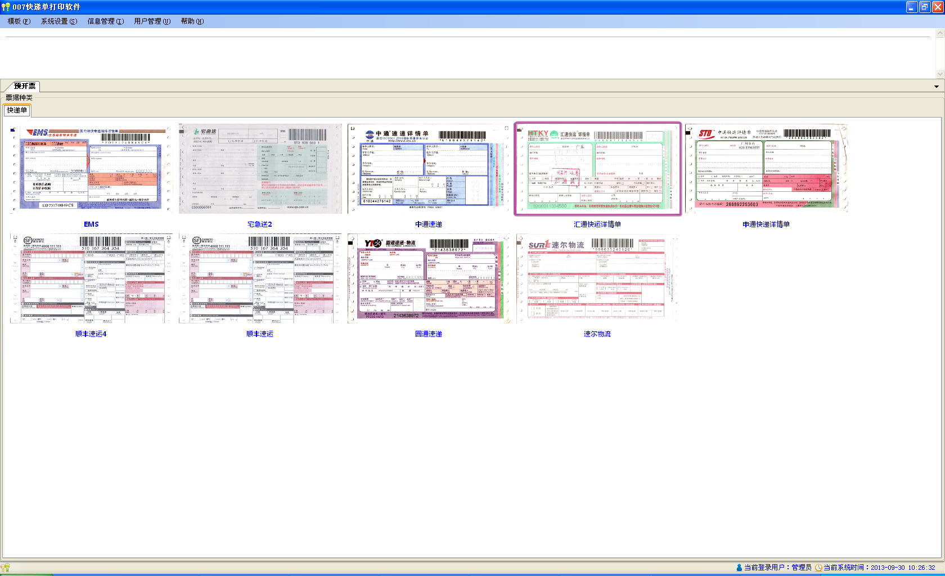Switch to the 预开票 tab

pyautogui.click(x=25, y=86)
